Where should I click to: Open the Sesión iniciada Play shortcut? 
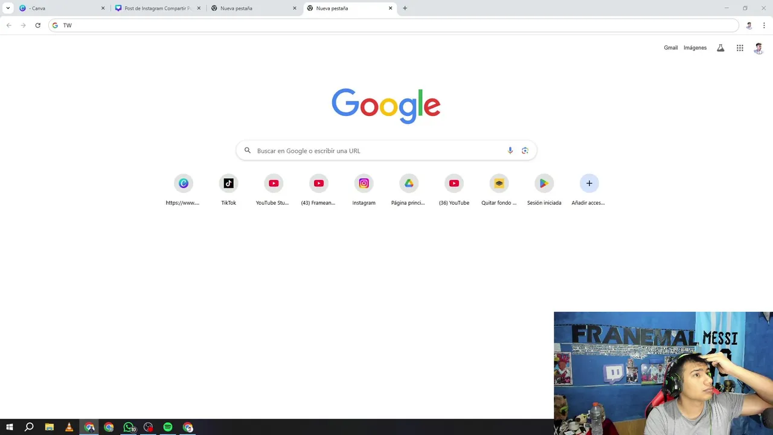(544, 189)
